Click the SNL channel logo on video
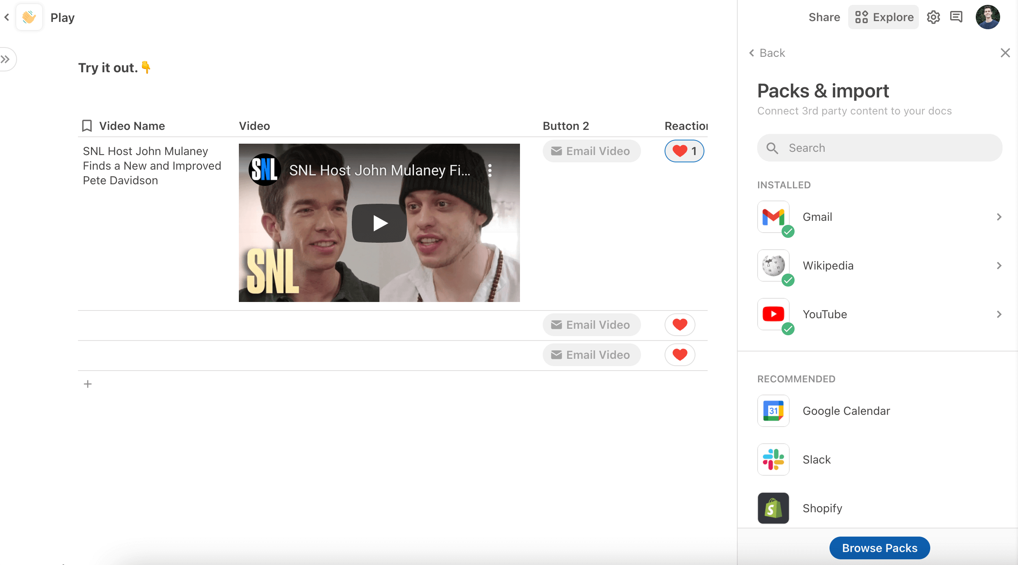Screen dimensions: 1018x565 264,170
